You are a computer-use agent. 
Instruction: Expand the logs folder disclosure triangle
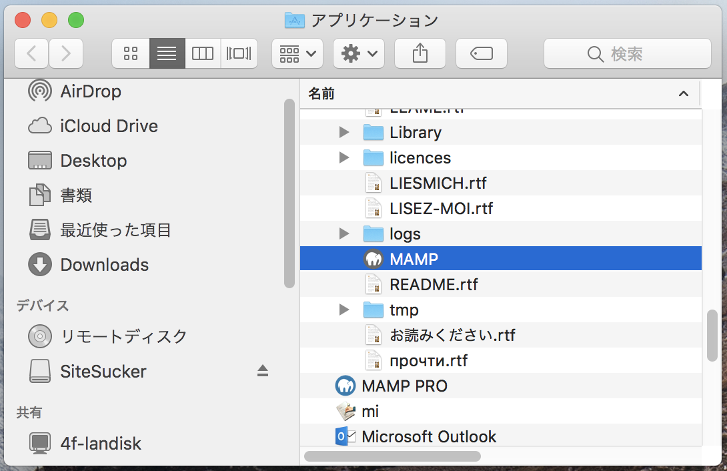point(344,233)
